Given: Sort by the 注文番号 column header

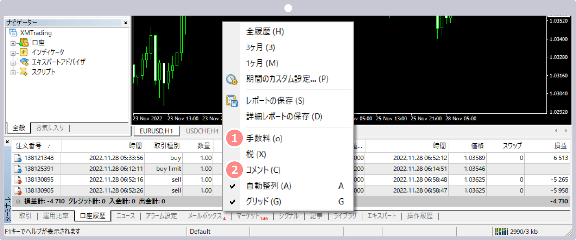Looking at the screenshot, I should 37,146.
